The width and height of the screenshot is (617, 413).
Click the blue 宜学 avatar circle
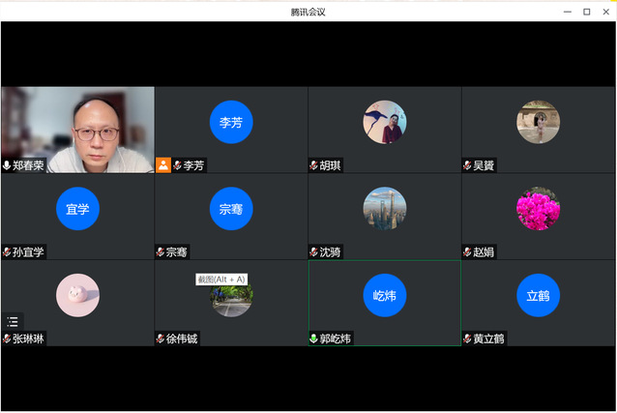(x=77, y=209)
